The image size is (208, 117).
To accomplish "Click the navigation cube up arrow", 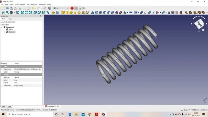I will click(x=199, y=16).
